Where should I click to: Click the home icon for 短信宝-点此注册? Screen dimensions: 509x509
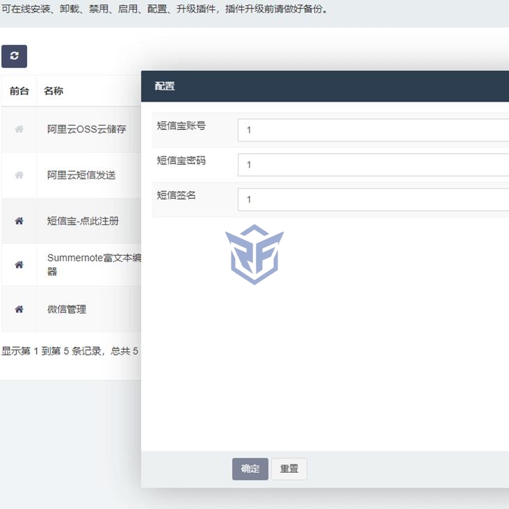pos(19,221)
